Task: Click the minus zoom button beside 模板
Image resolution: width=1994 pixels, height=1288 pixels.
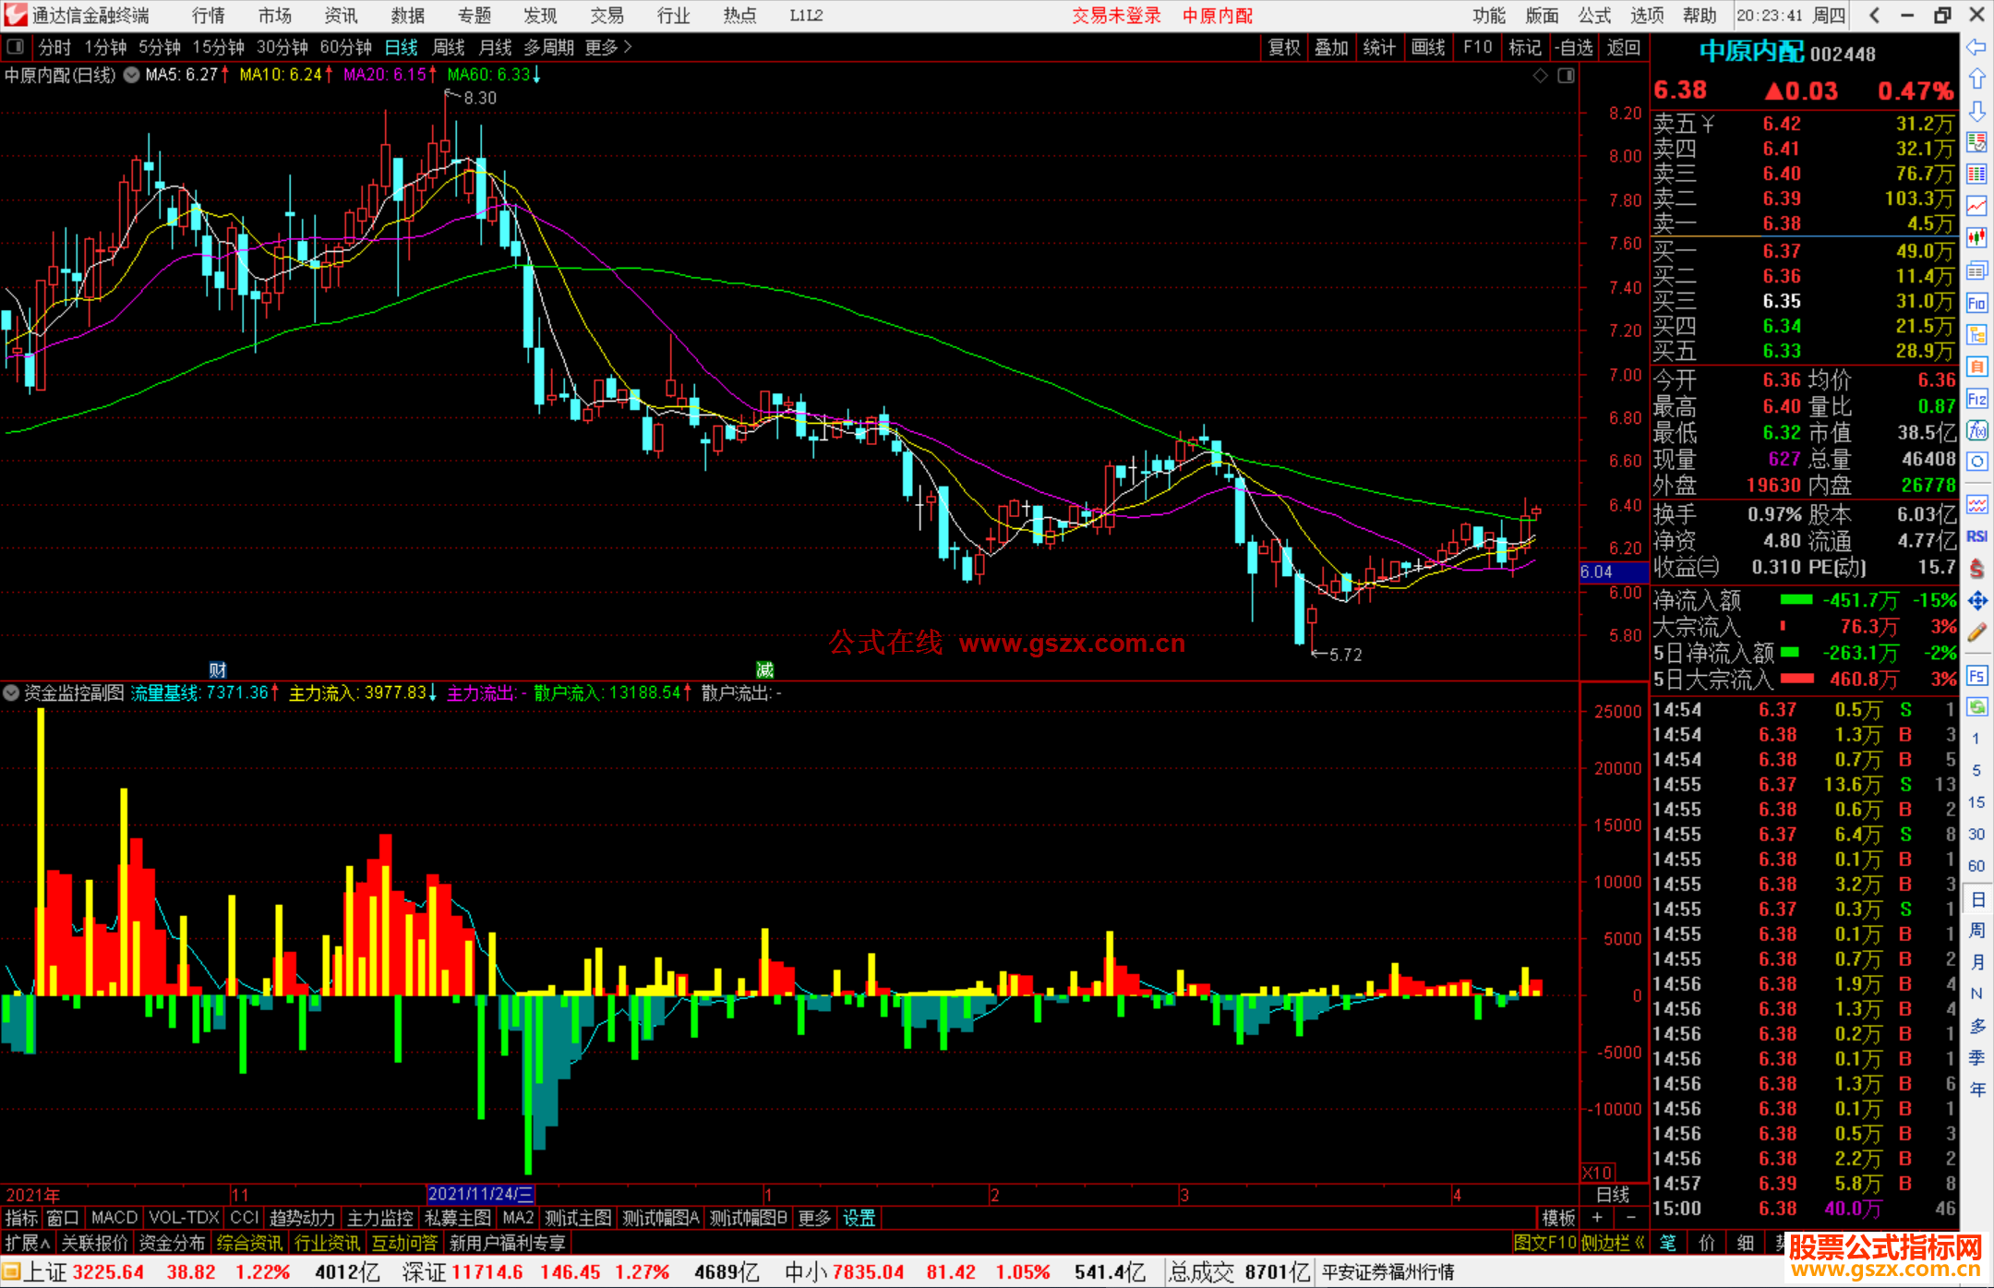Action: click(x=1630, y=1218)
